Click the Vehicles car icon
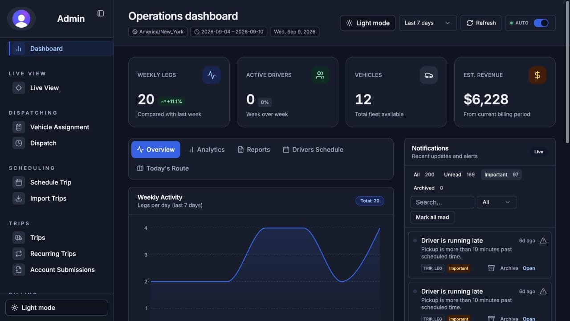Image resolution: width=570 pixels, height=321 pixels. (x=429, y=75)
